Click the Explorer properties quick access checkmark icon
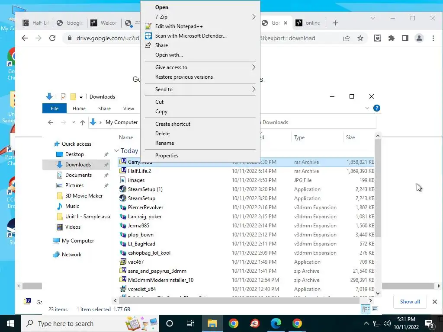The width and height of the screenshot is (443, 332). (64, 97)
